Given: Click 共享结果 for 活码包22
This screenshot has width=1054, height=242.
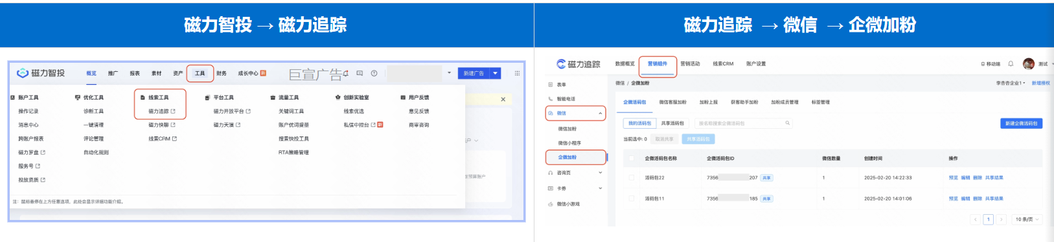Looking at the screenshot, I should [x=994, y=177].
